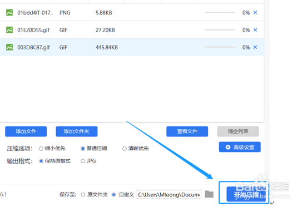Select 自定义 save location
The width and height of the screenshot is (307, 207).
(x=113, y=195)
